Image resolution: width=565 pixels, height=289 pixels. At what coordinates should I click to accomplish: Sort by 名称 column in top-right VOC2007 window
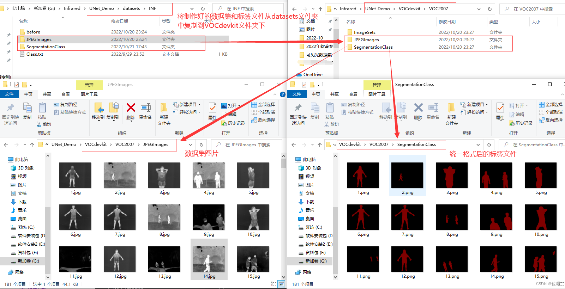tap(351, 22)
